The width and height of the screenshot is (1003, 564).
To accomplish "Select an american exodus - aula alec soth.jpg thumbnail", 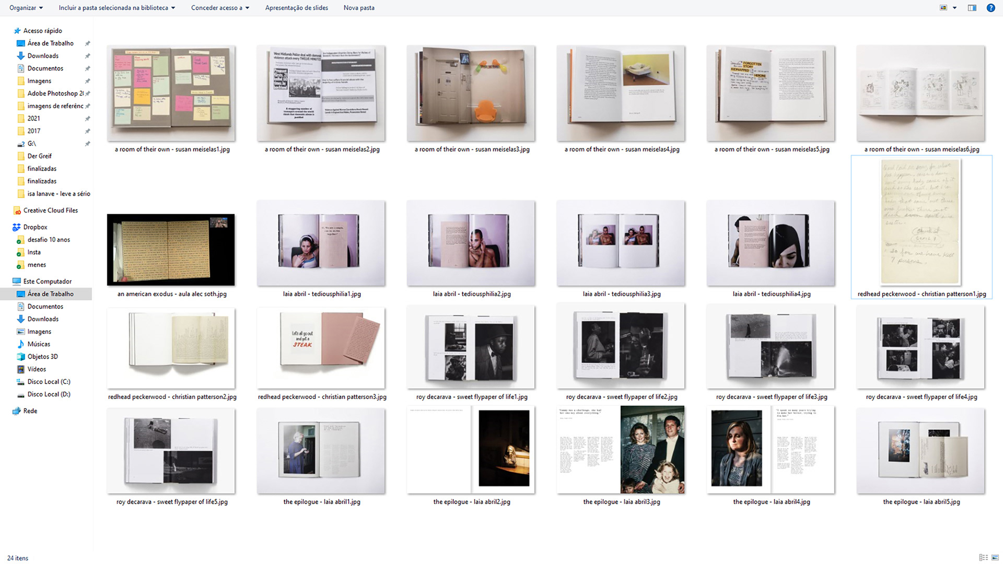I will point(171,250).
